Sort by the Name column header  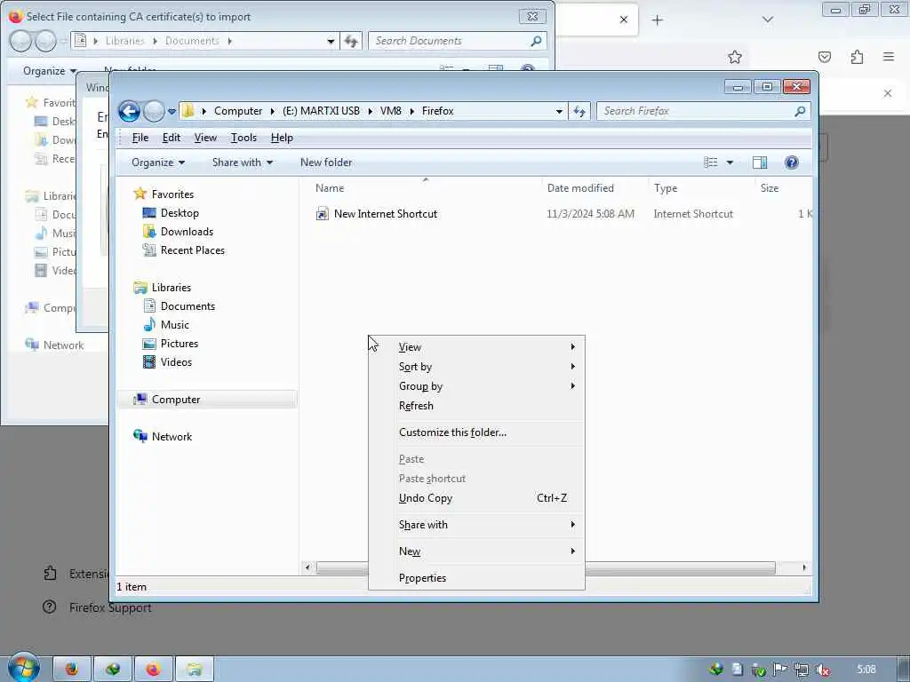(x=330, y=188)
